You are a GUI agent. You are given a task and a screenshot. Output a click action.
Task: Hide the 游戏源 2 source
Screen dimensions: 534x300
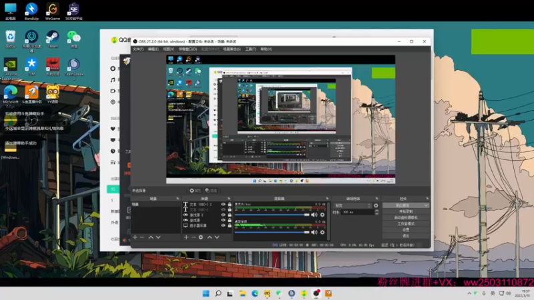(224, 215)
